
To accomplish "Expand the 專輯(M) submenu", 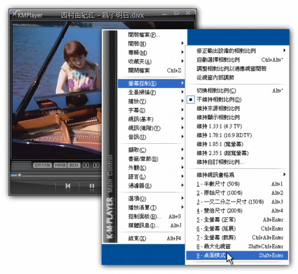I will [x=151, y=53].
